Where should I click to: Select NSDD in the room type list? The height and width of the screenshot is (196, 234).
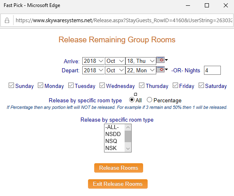pos(114,134)
